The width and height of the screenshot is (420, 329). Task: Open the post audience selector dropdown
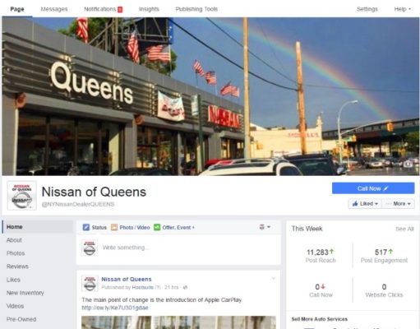265,227
